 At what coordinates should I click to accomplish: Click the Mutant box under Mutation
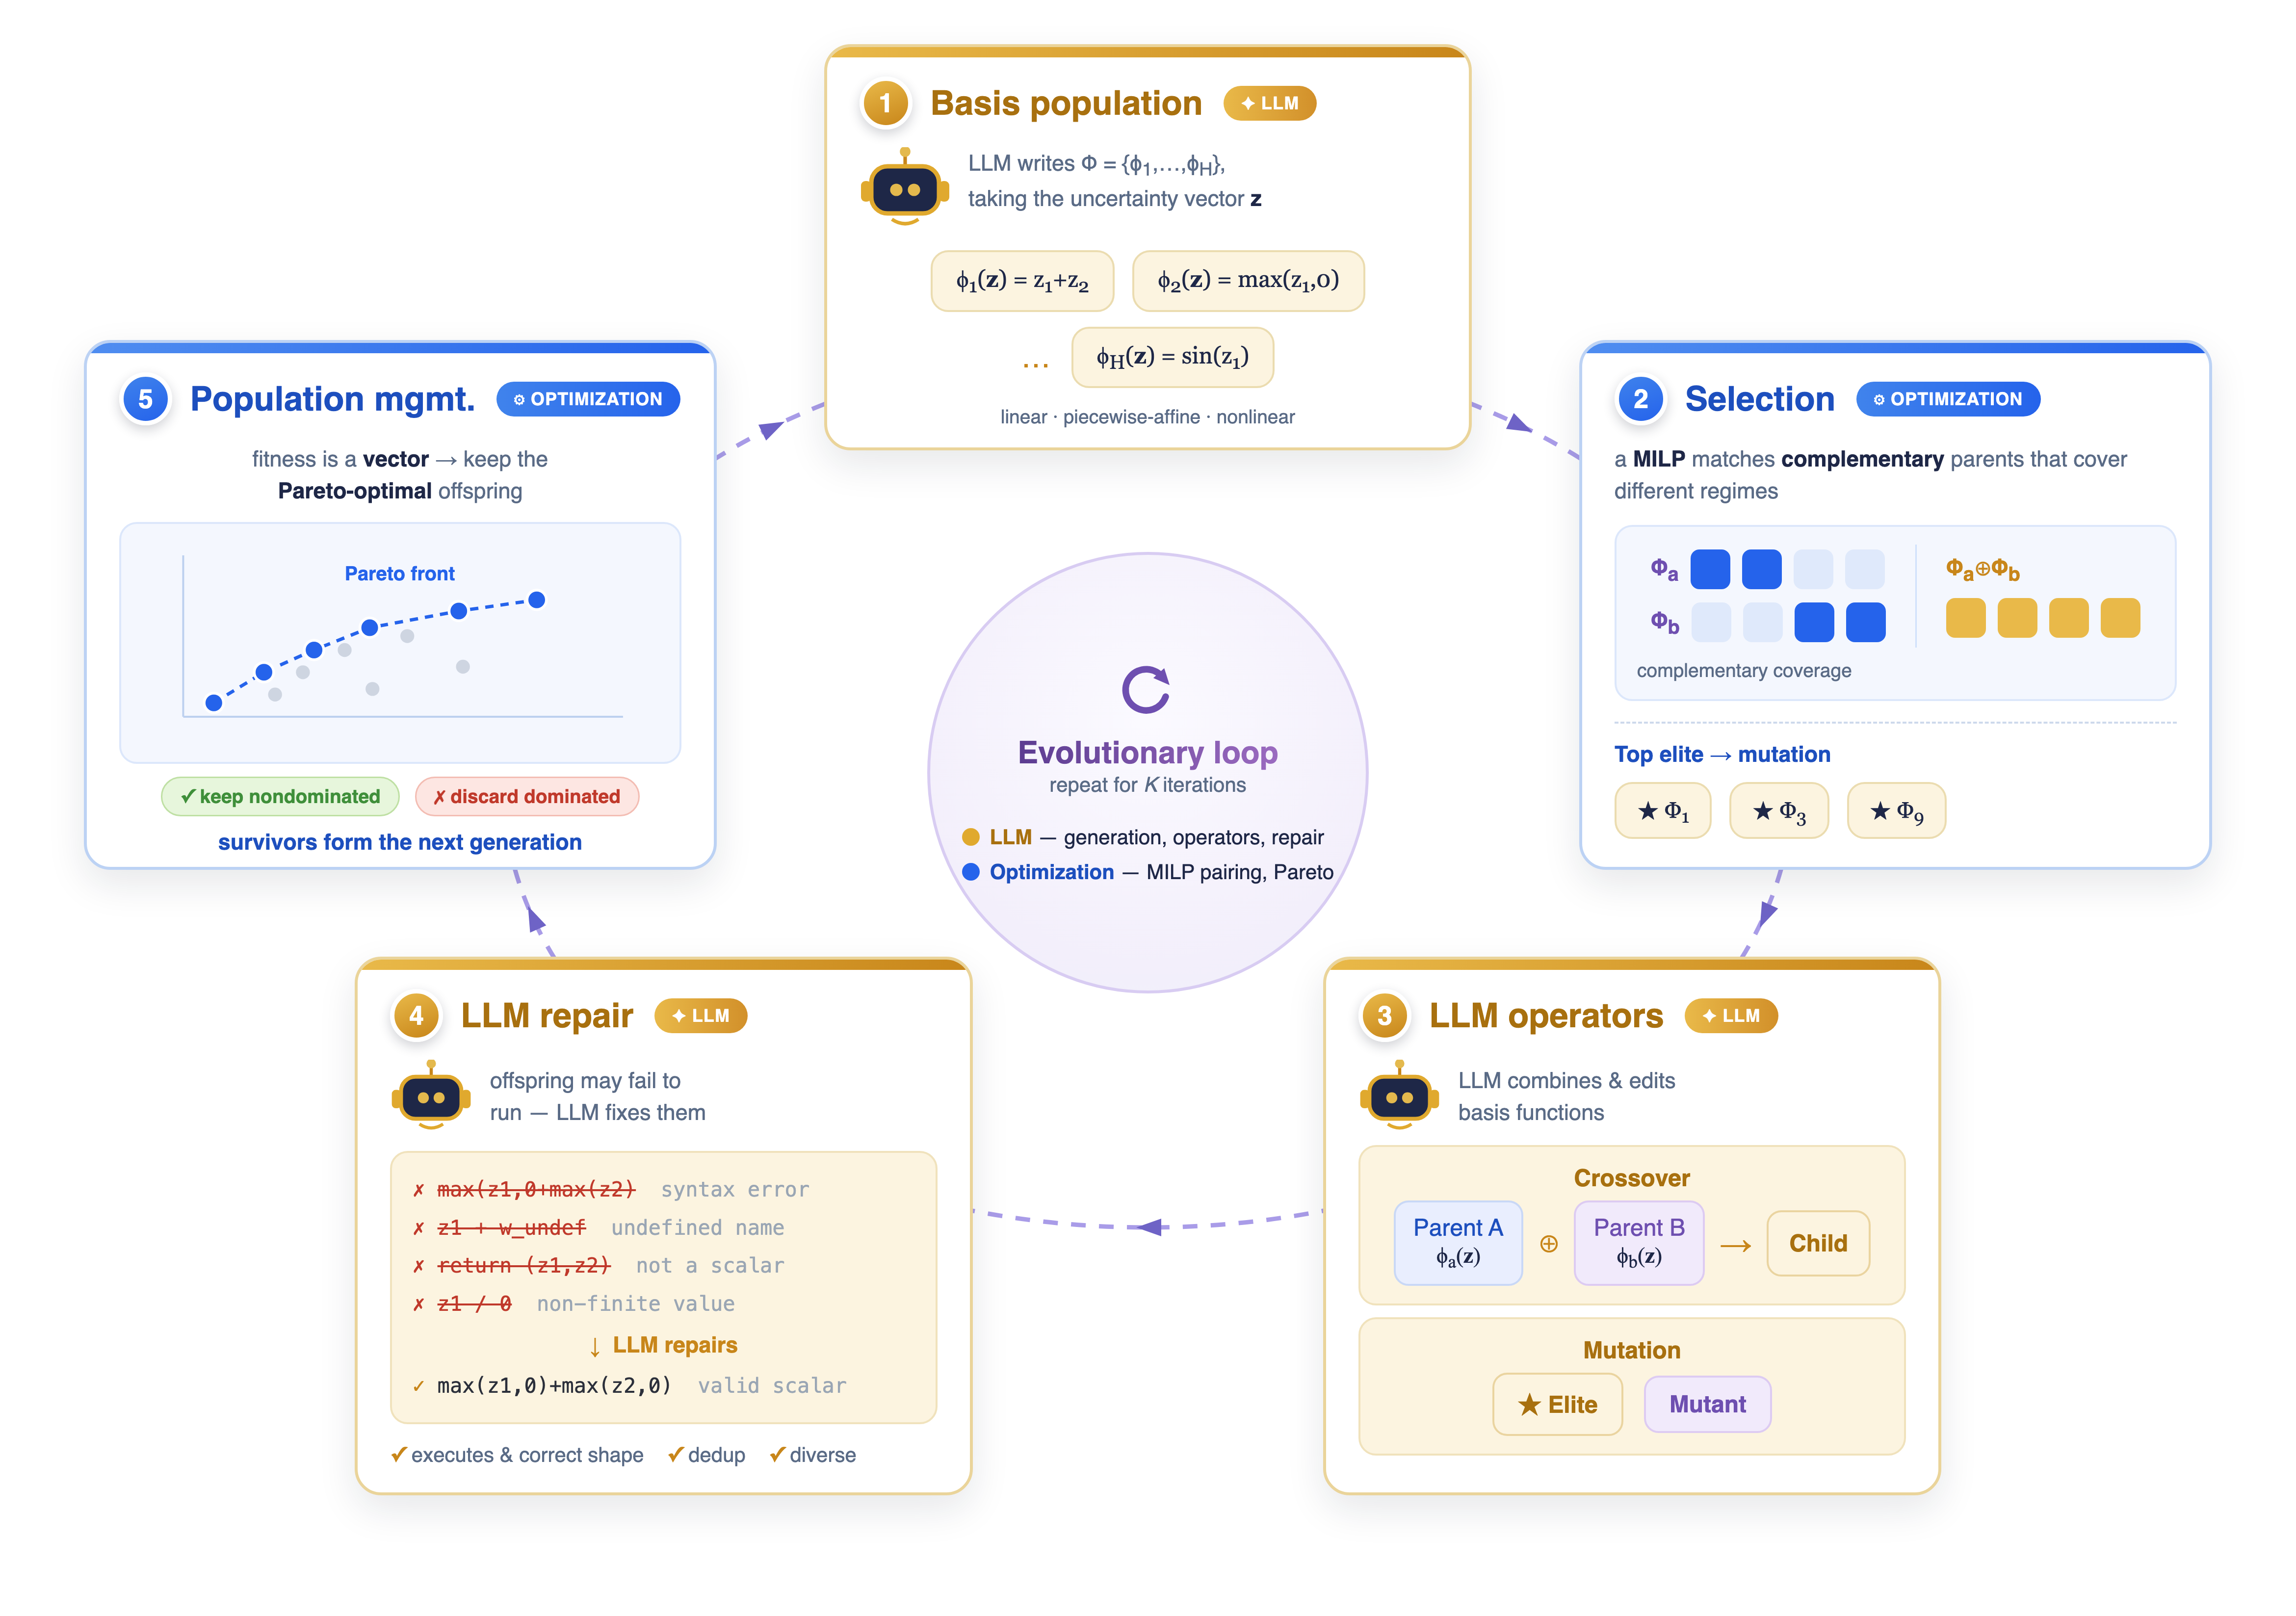(1707, 1404)
